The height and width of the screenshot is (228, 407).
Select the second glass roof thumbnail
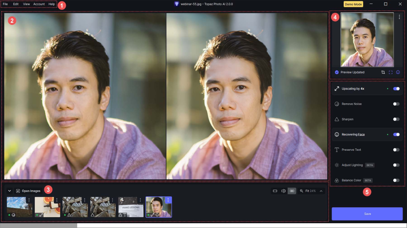click(103, 207)
